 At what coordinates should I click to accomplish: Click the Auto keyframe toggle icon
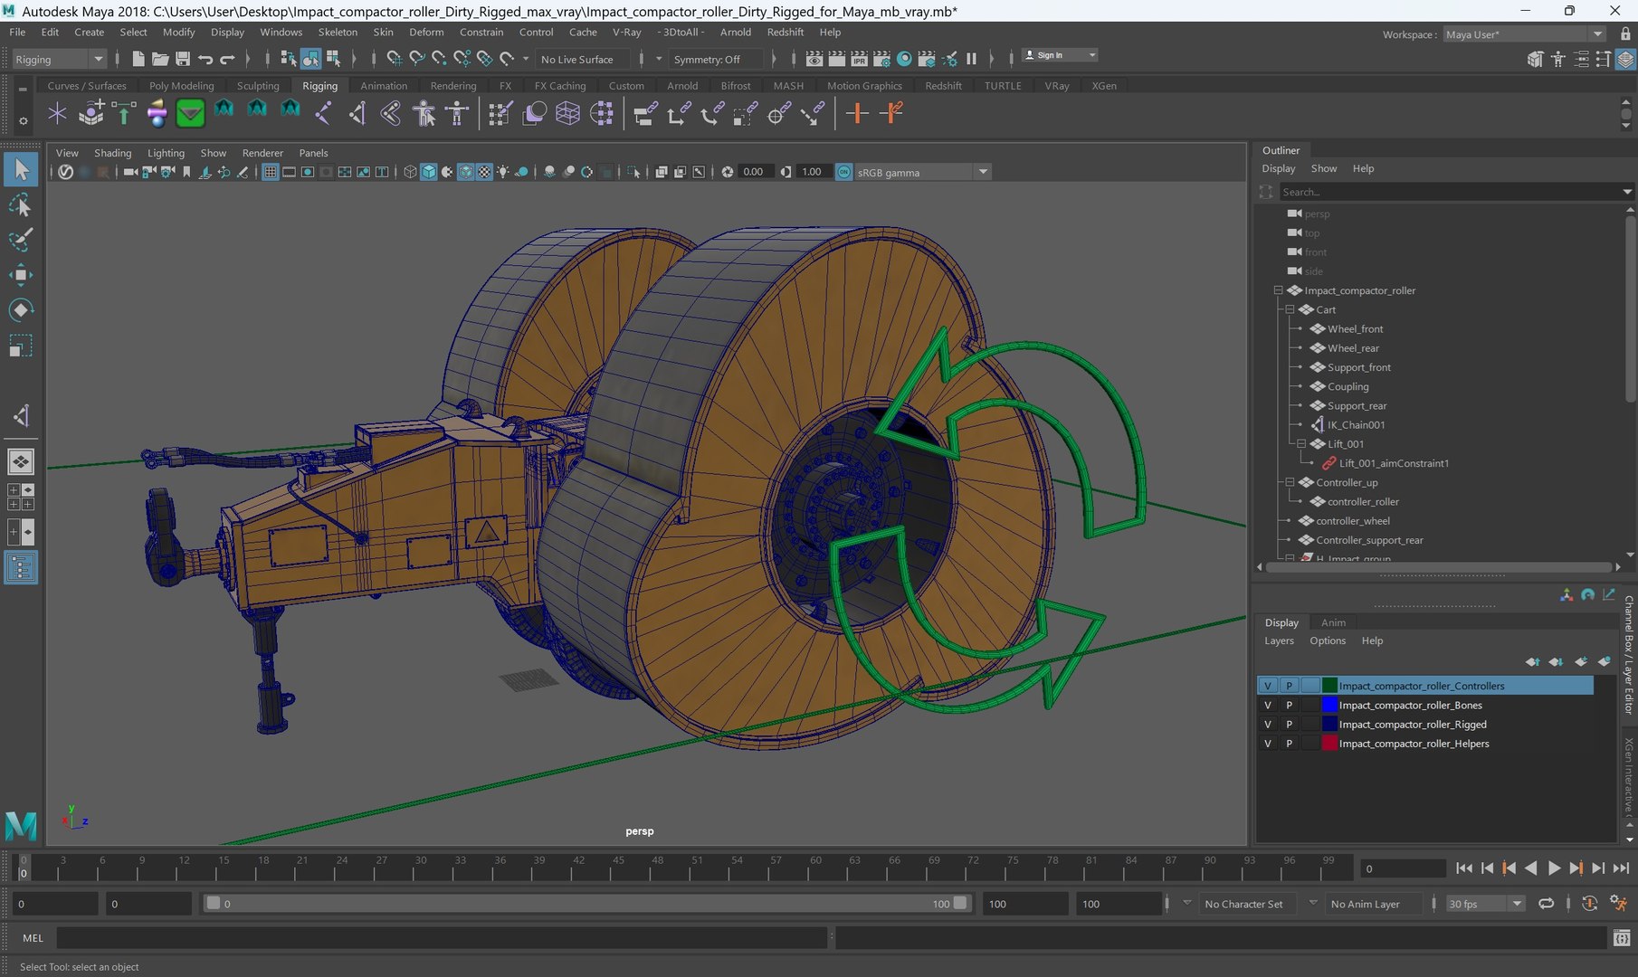[x=1589, y=903]
